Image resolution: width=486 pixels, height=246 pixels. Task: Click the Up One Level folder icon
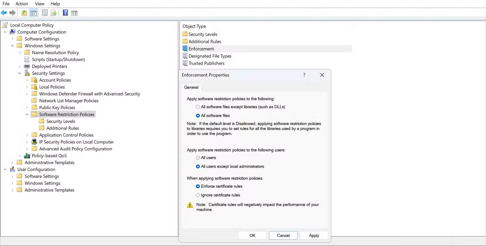point(24,13)
